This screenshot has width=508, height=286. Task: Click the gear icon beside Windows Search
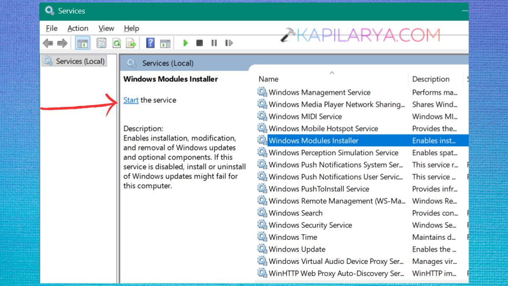pyautogui.click(x=262, y=213)
